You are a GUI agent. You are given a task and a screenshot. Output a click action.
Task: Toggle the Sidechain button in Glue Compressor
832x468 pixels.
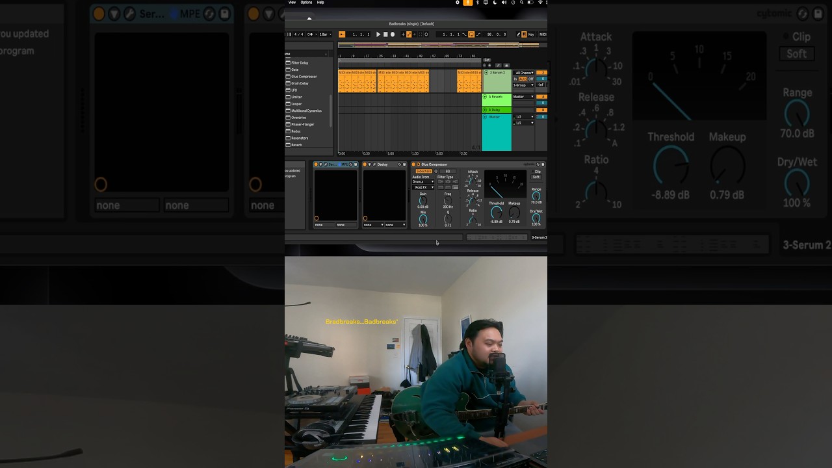point(424,171)
